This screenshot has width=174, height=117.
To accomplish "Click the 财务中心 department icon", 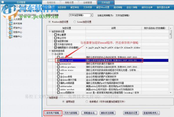I will pos(10,32).
